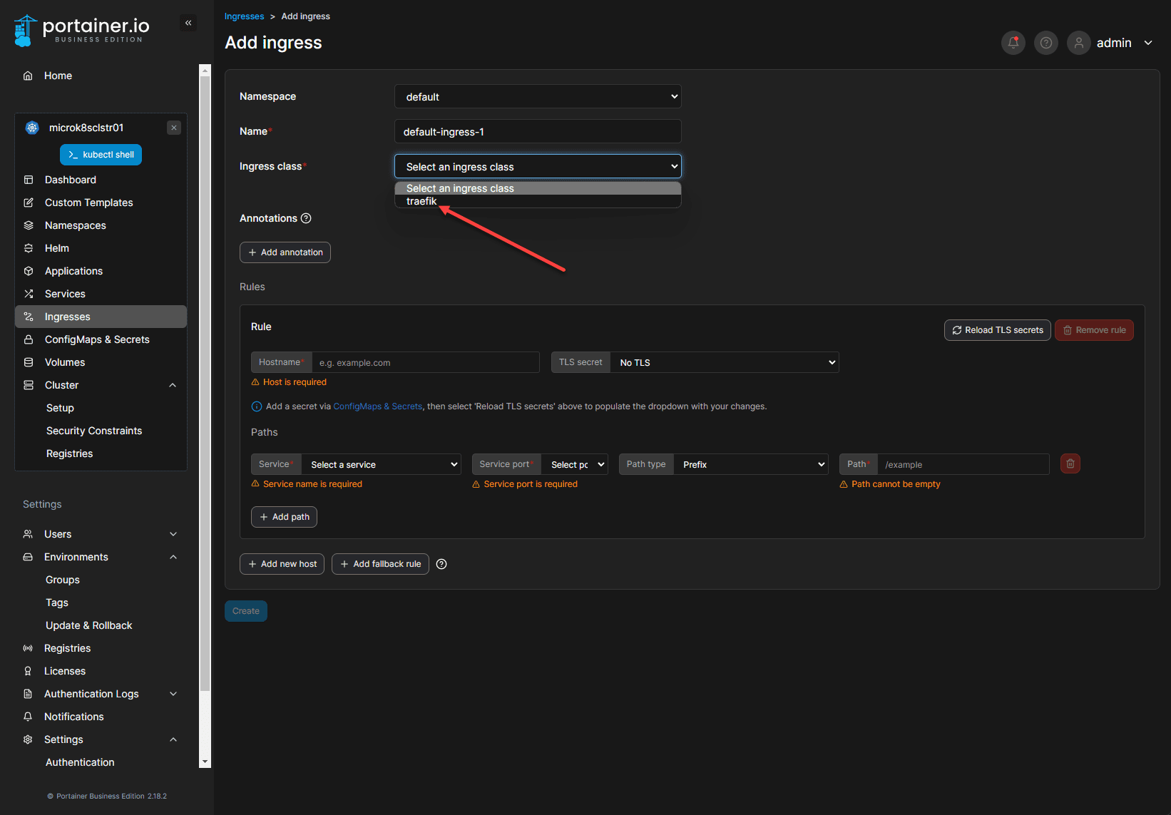Click the Add annotation button
This screenshot has height=815, width=1171.
tap(285, 252)
